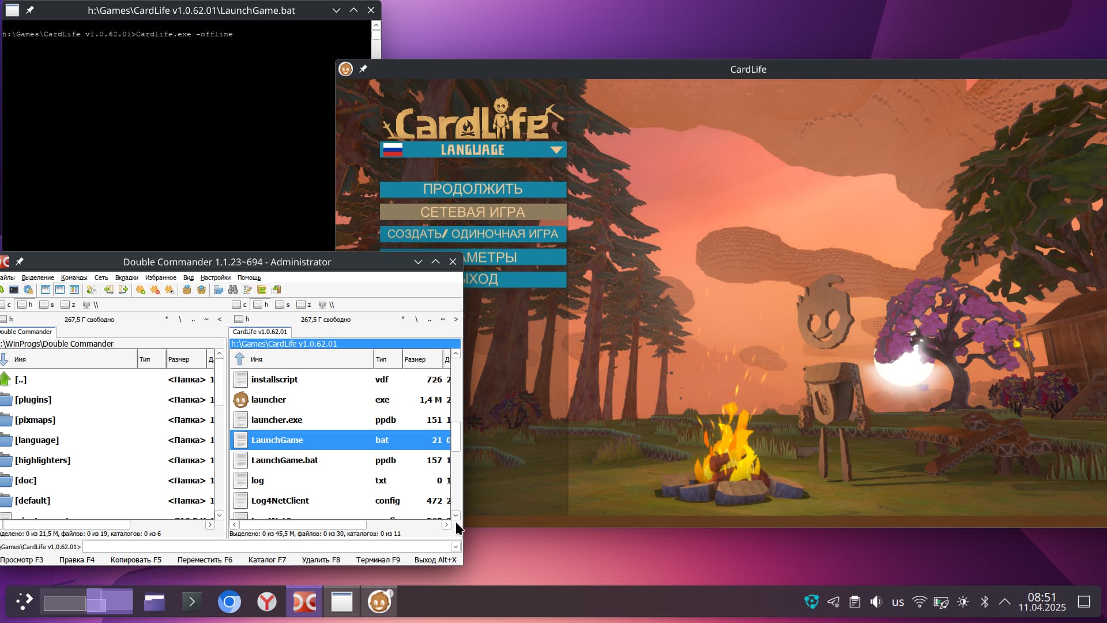
Task: Click the Удалить F8 button
Action: tap(321, 560)
